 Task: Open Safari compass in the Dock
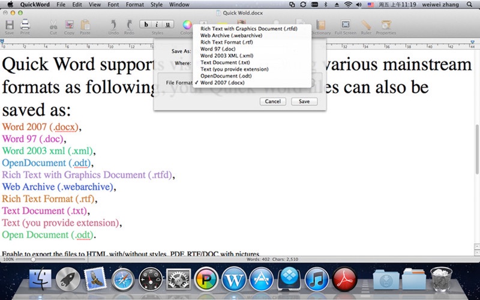pyautogui.click(x=123, y=279)
